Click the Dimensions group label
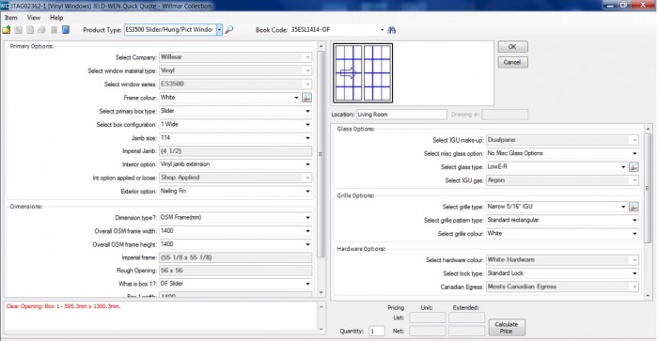 click(x=26, y=207)
